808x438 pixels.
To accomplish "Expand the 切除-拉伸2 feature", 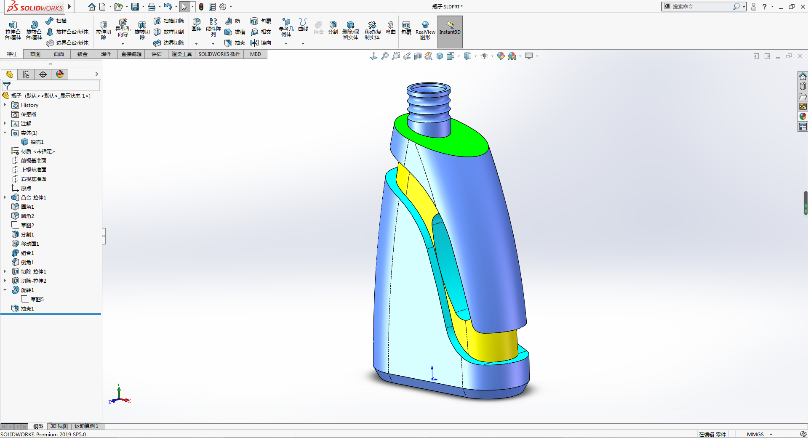I will tap(5, 281).
